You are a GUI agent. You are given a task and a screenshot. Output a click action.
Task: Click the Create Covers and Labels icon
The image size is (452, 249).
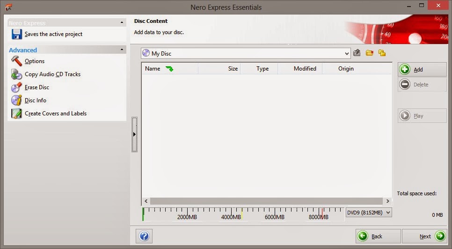click(x=16, y=114)
